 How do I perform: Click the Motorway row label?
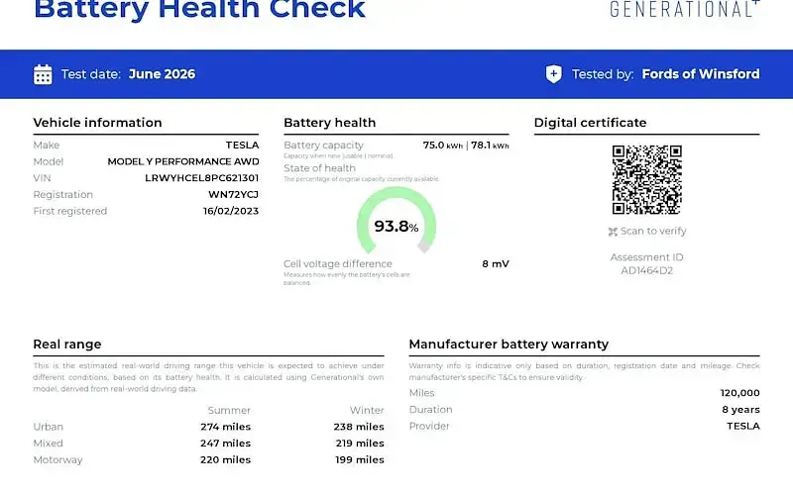(x=57, y=460)
